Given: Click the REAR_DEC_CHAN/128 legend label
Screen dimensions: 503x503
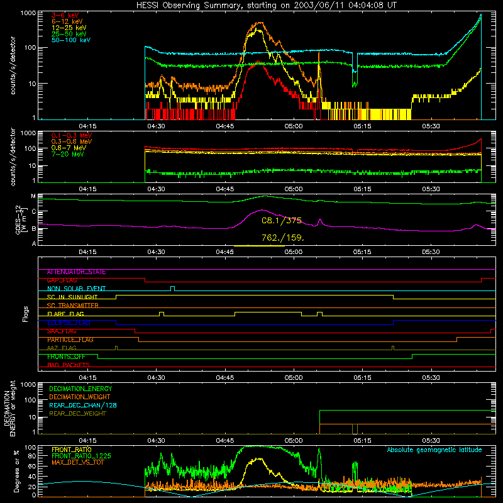Looking at the screenshot, I should click(83, 405).
